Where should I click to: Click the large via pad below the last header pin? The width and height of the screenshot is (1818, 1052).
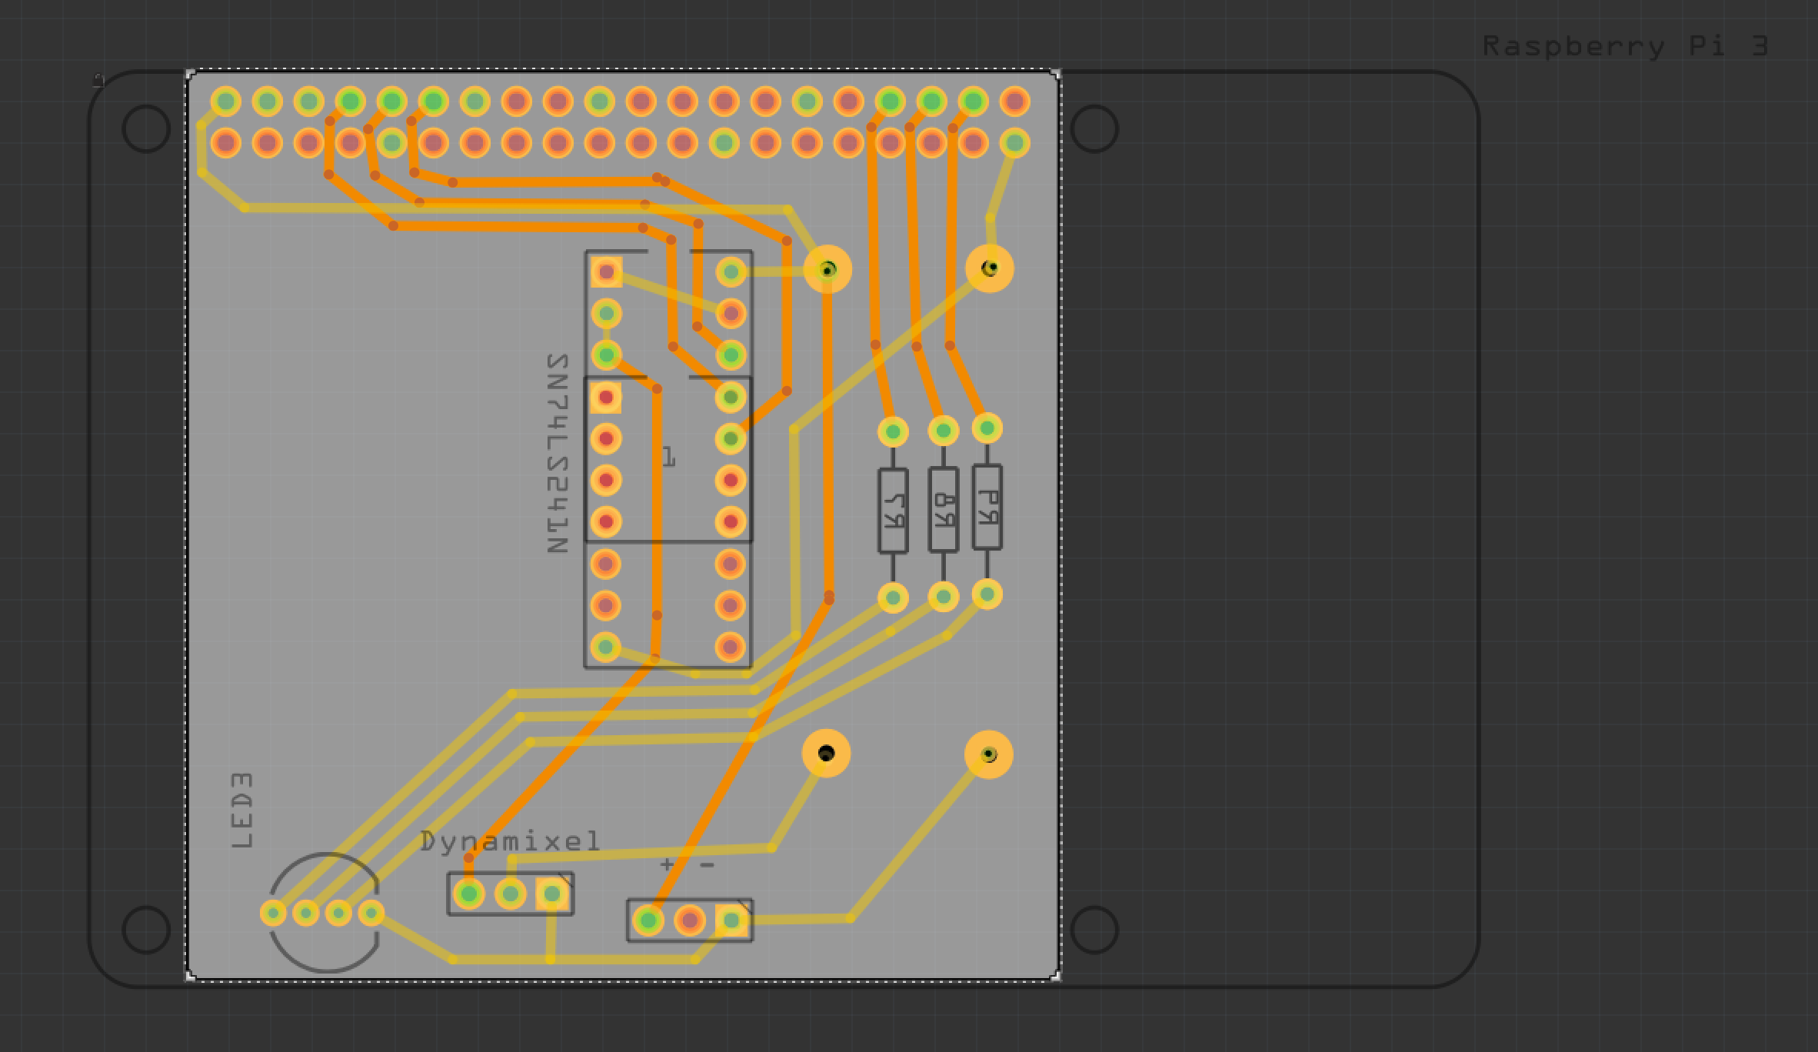pos(990,268)
